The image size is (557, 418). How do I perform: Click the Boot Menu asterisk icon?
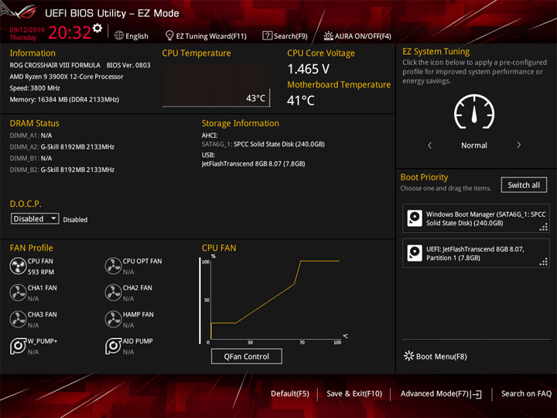(x=409, y=356)
